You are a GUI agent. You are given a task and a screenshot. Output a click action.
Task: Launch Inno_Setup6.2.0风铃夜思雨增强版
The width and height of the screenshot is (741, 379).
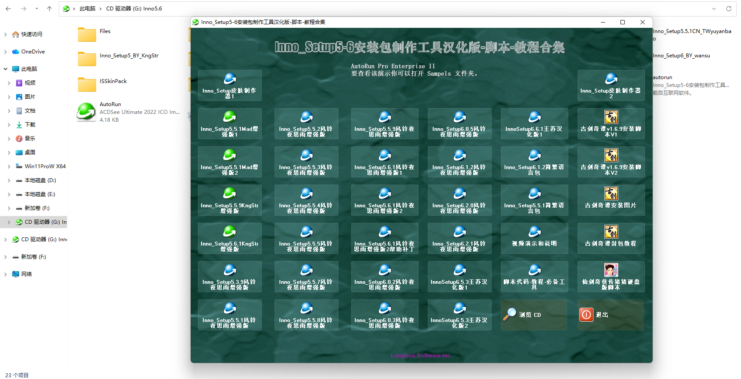(460, 200)
